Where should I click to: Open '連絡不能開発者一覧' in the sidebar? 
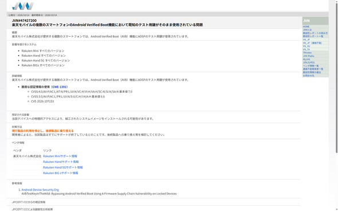313,69
